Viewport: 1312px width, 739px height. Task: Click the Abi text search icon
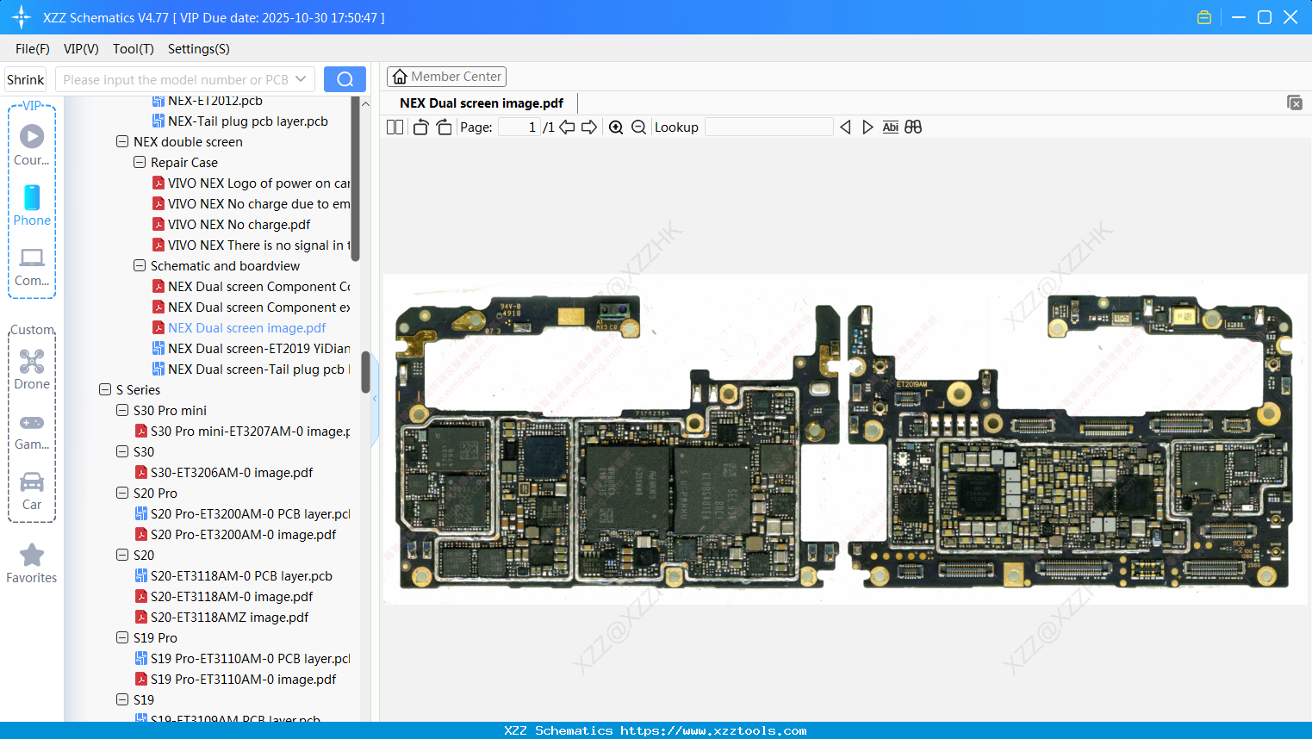[890, 127]
